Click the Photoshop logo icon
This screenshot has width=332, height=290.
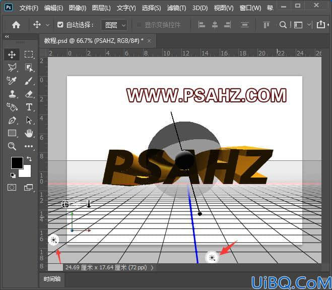(9, 8)
